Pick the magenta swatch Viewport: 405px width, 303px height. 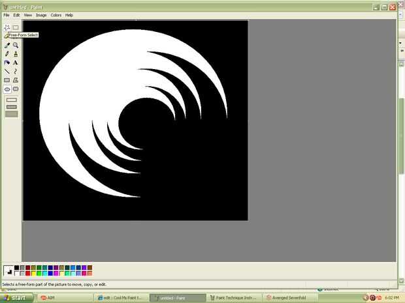click(56, 273)
